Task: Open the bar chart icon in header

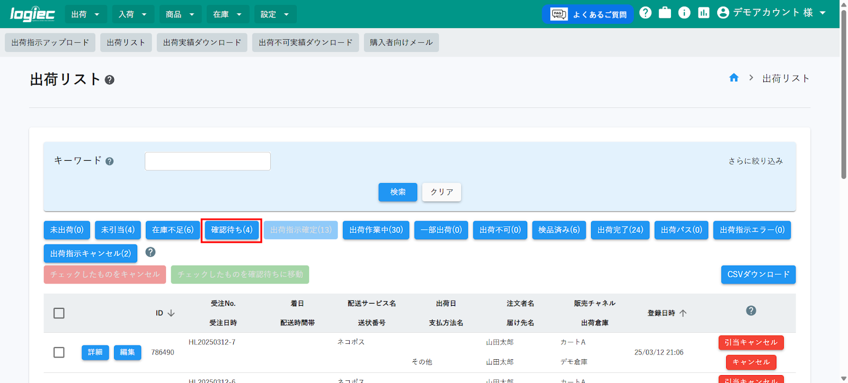Action: click(x=703, y=13)
